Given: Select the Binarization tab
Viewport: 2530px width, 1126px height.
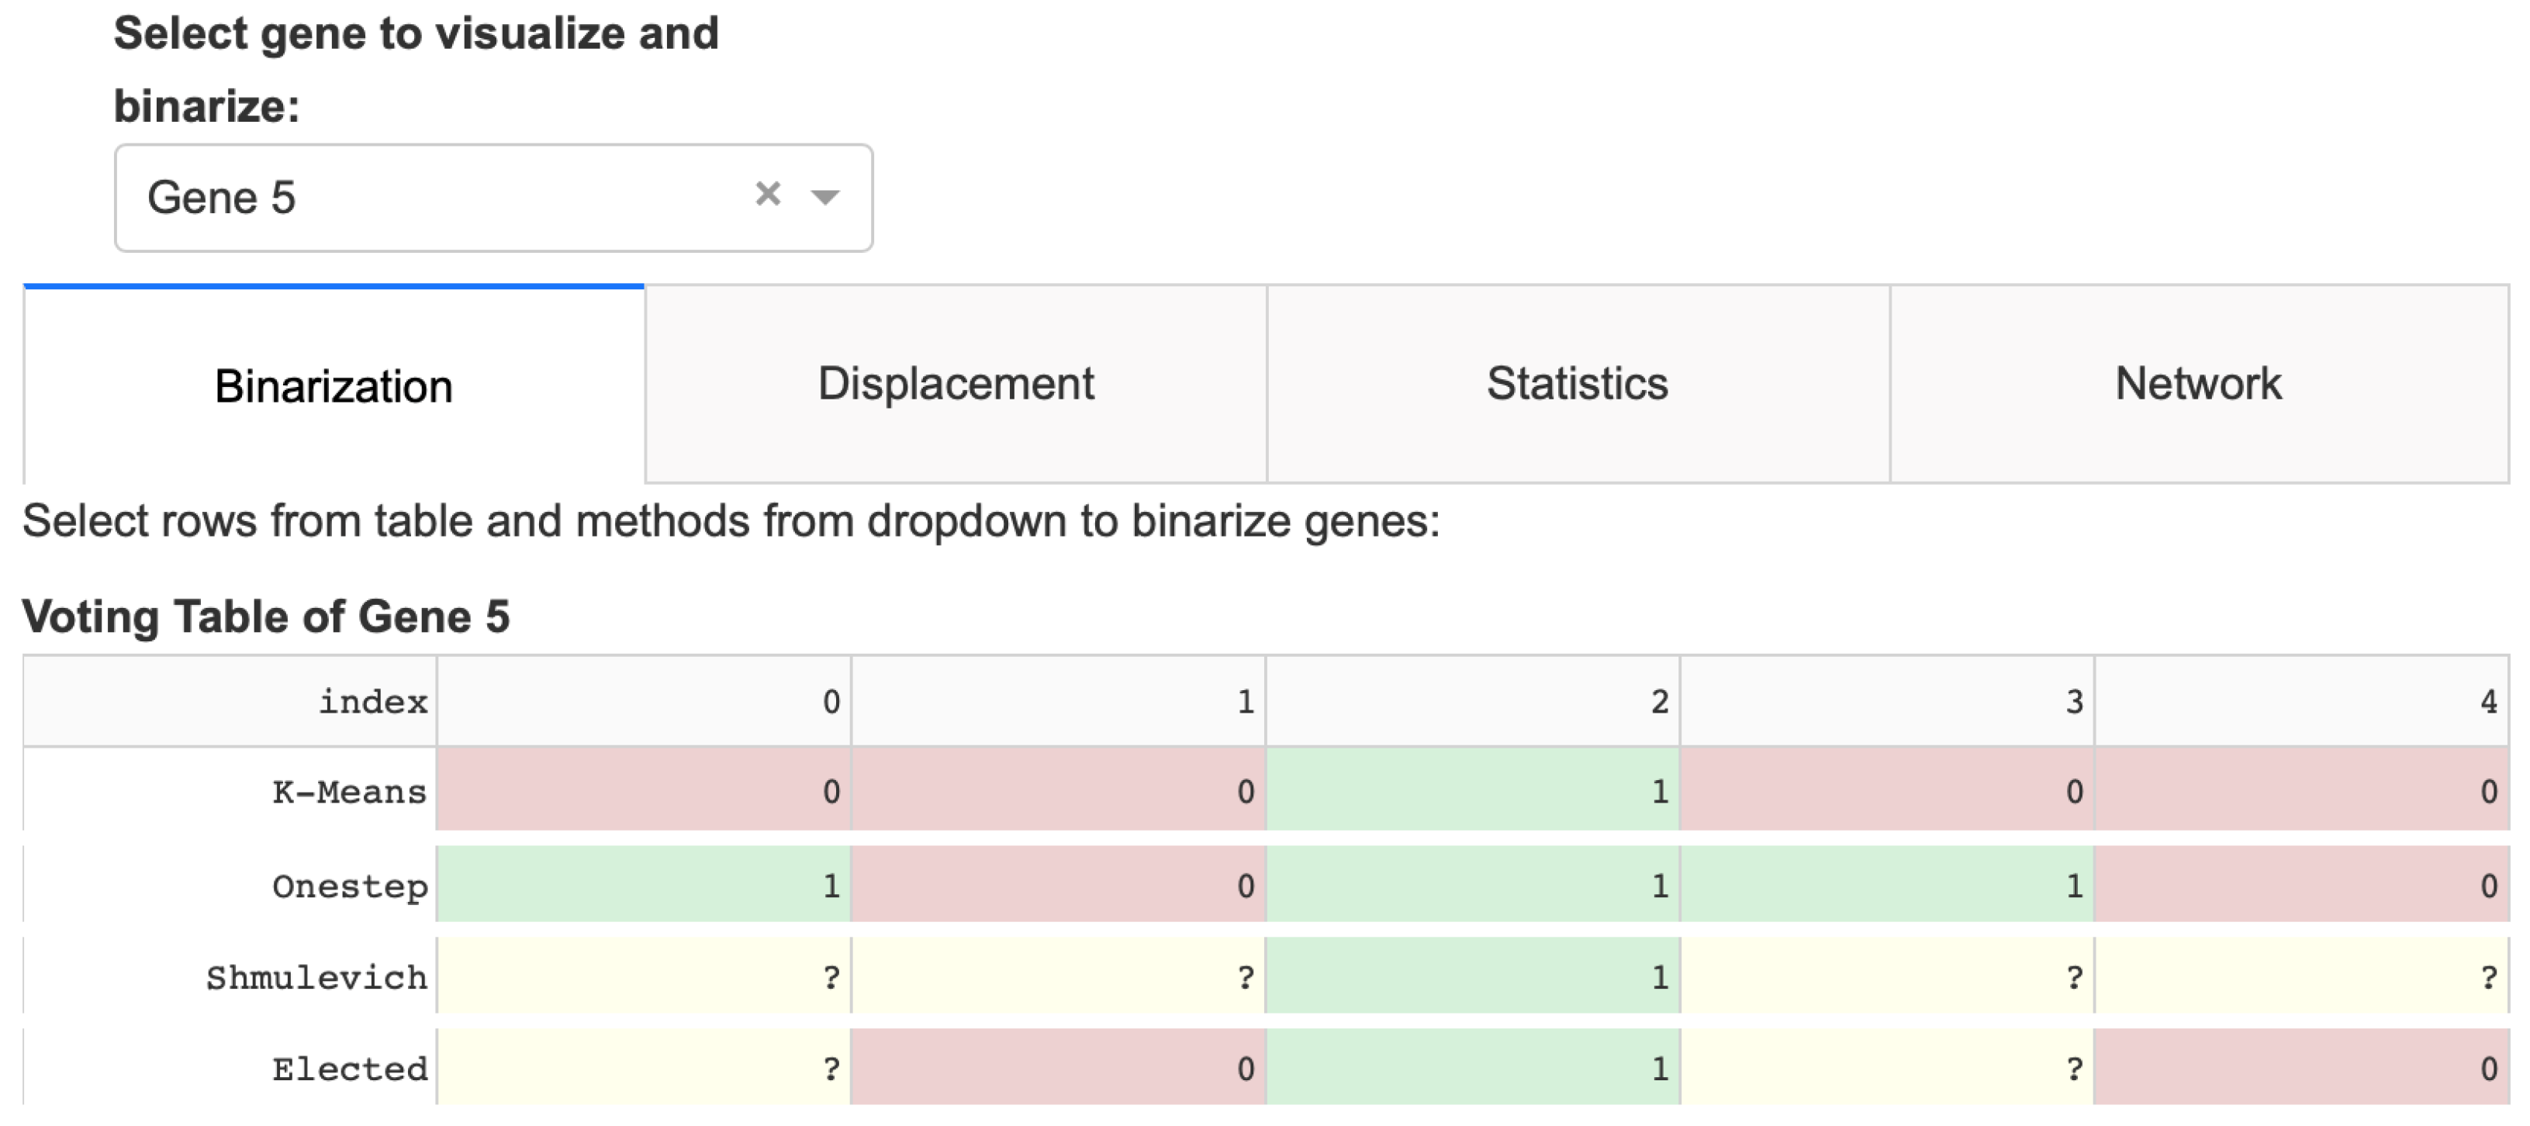Looking at the screenshot, I should point(334,386).
